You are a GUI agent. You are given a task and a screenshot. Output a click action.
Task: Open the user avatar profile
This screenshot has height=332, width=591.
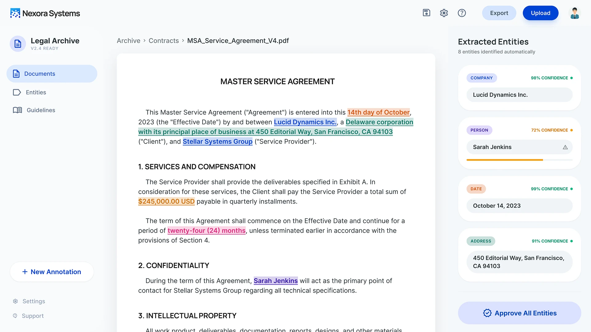tap(574, 13)
